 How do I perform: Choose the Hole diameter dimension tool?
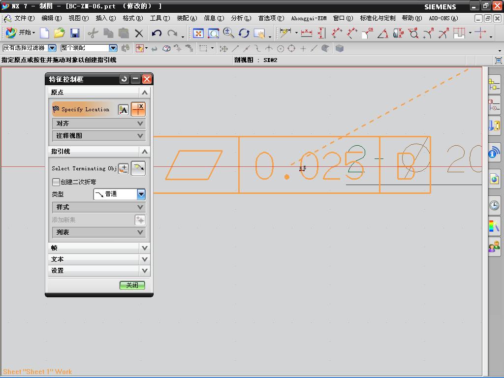tap(413, 33)
